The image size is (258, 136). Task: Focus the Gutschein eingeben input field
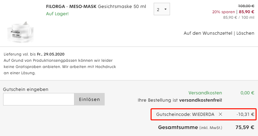point(39,99)
